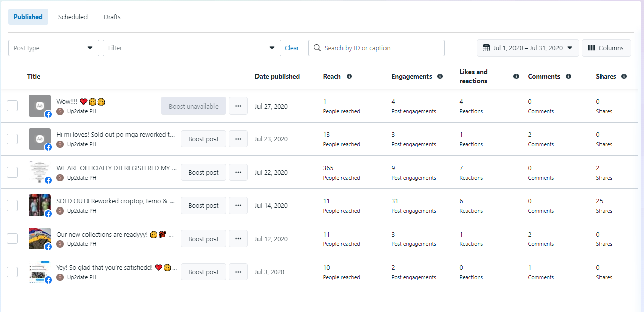Screen dimensions: 644x312
Task: Open the Post type dropdown
Action: 54,48
